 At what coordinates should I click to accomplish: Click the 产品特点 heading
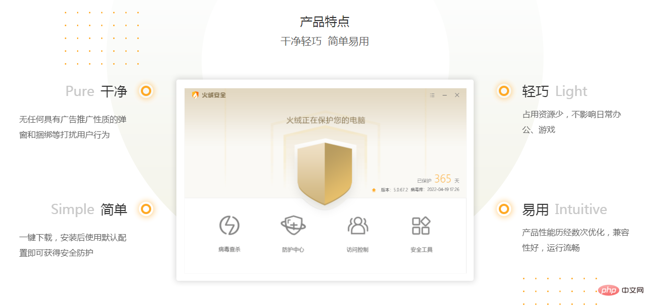(325, 22)
